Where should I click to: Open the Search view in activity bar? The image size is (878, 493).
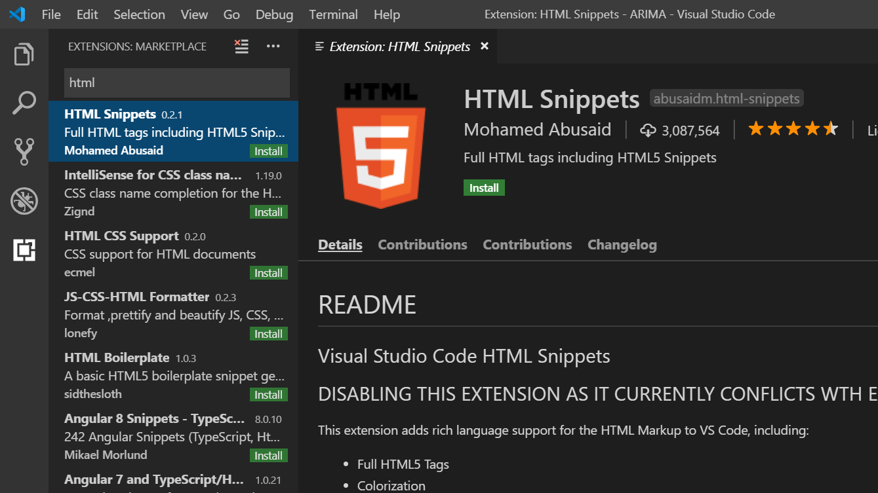(24, 103)
